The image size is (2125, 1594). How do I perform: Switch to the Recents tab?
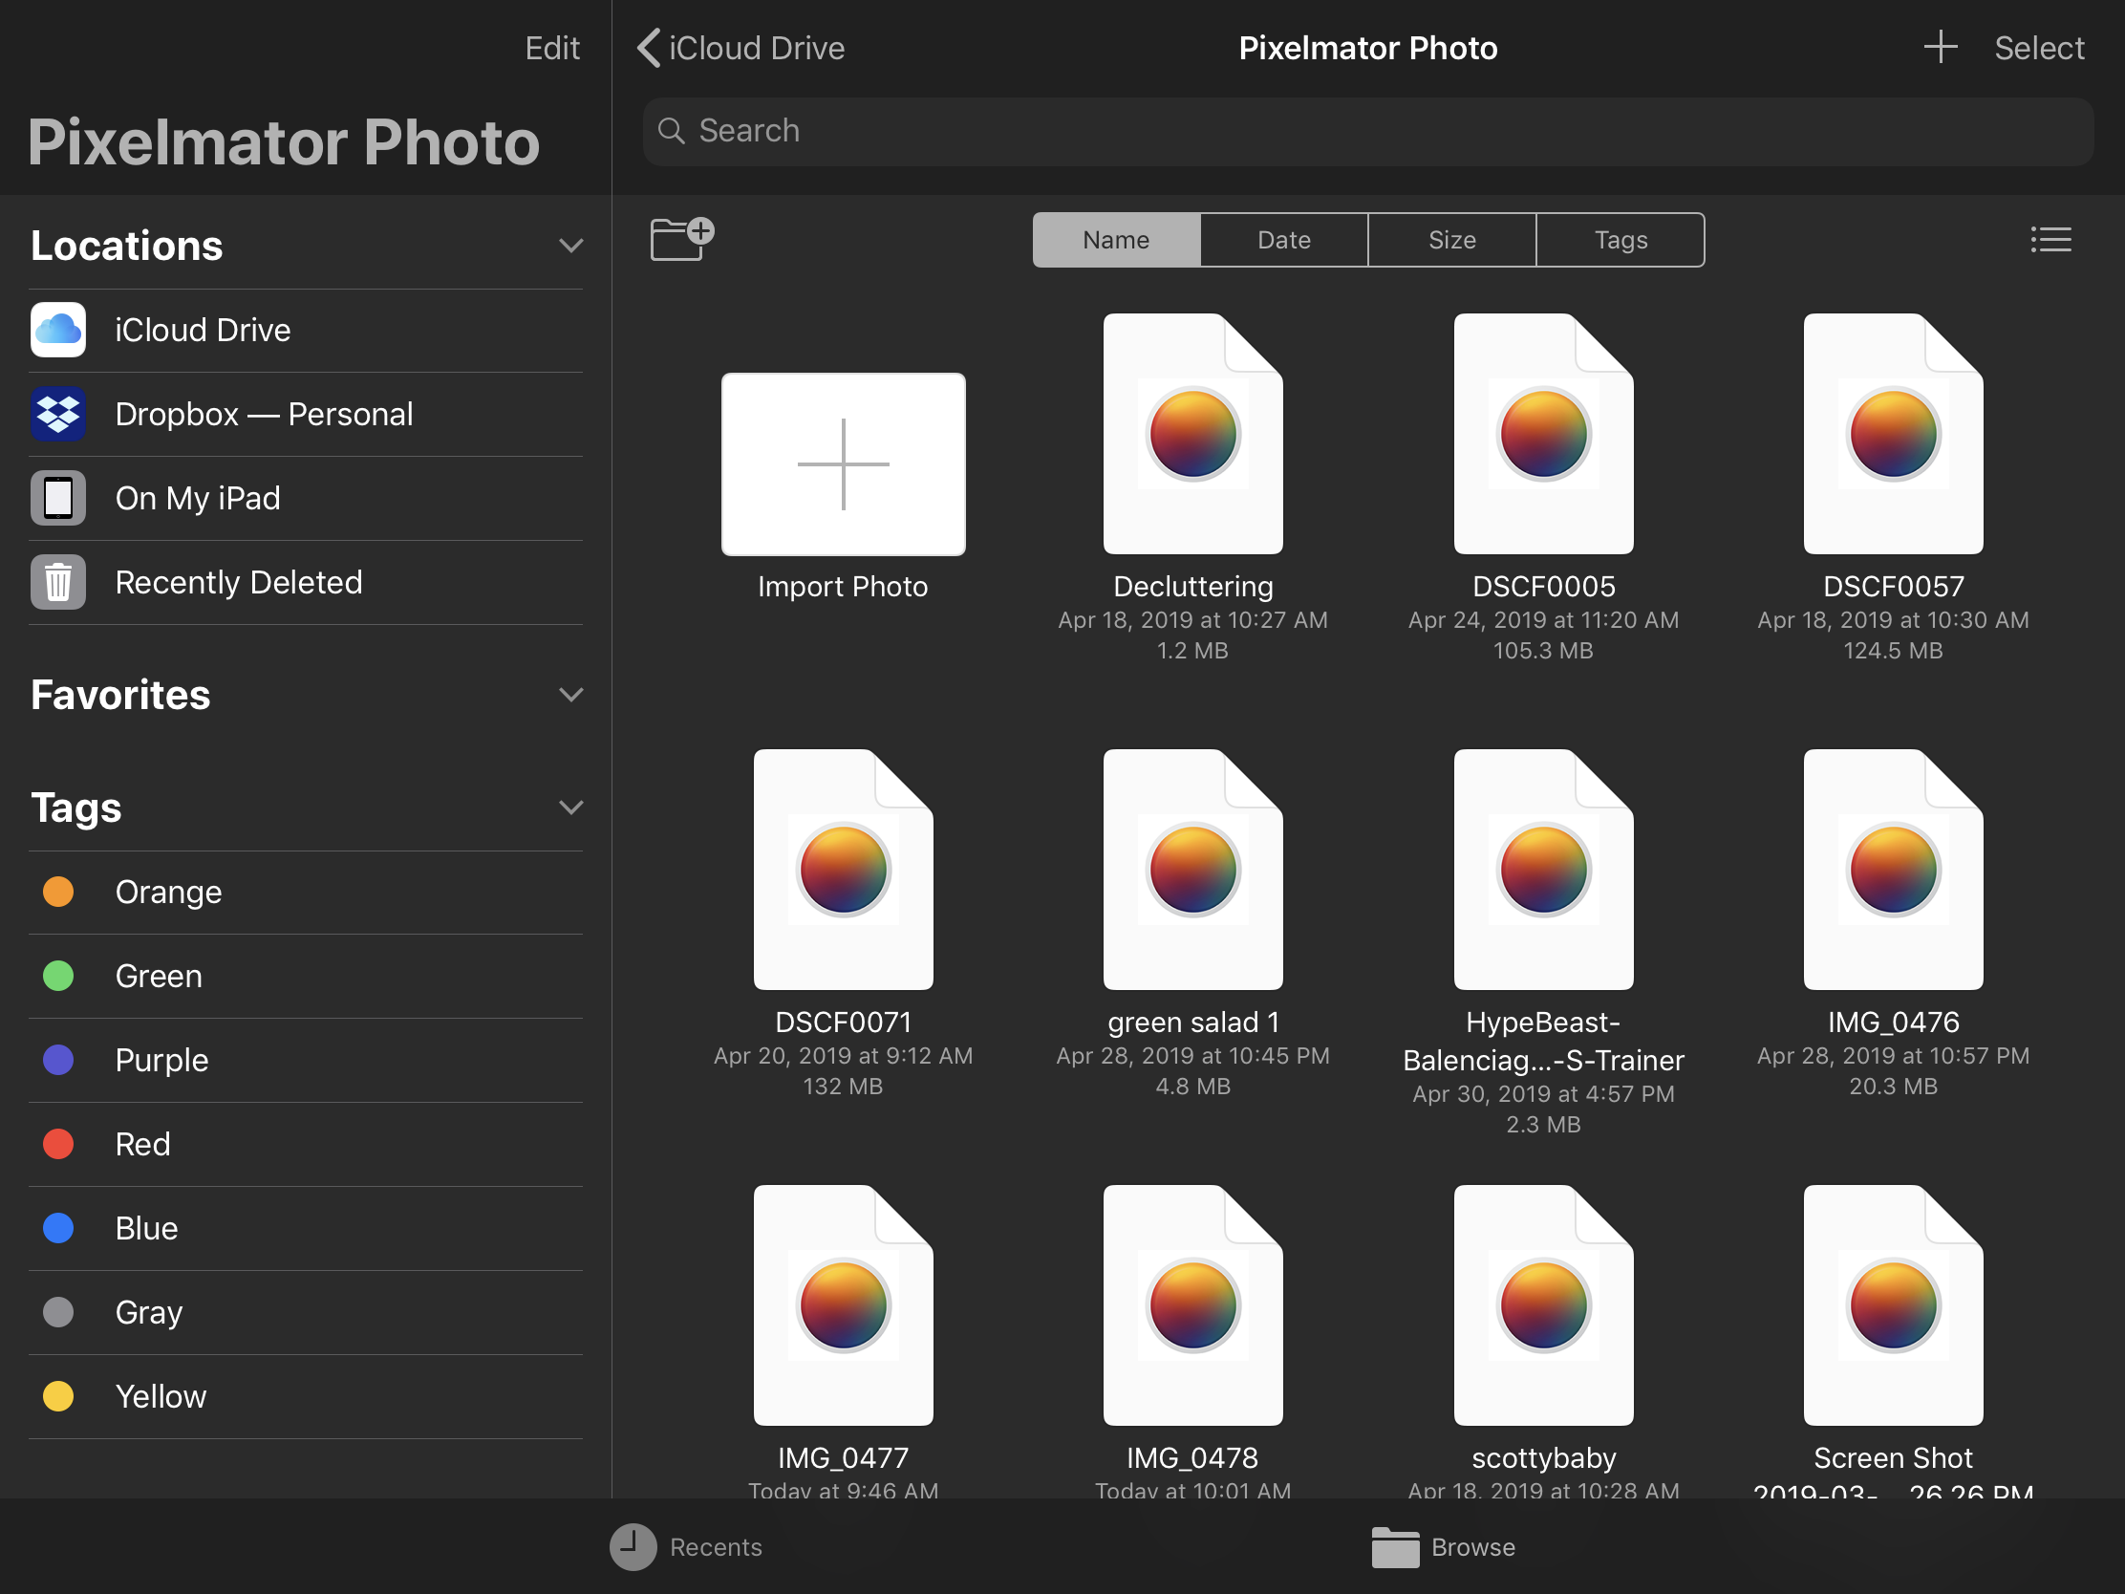coord(686,1547)
